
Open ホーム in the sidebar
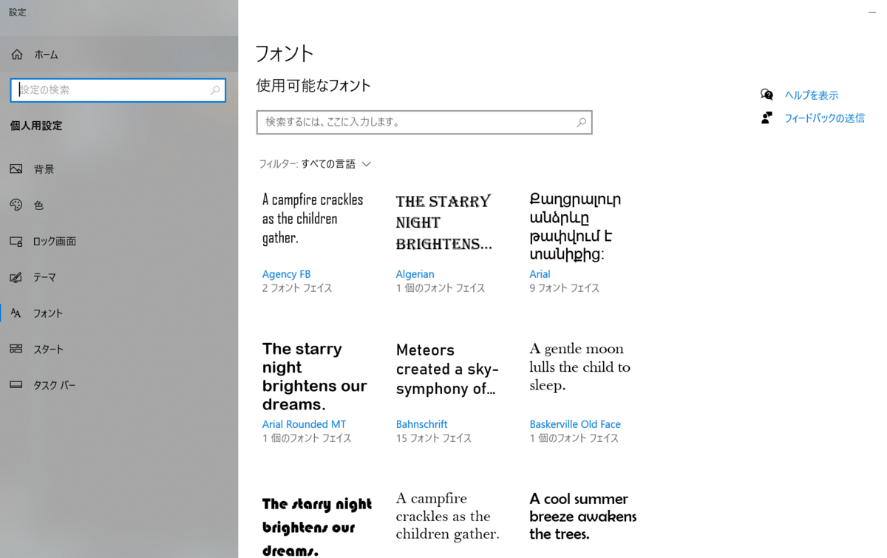pyautogui.click(x=119, y=55)
